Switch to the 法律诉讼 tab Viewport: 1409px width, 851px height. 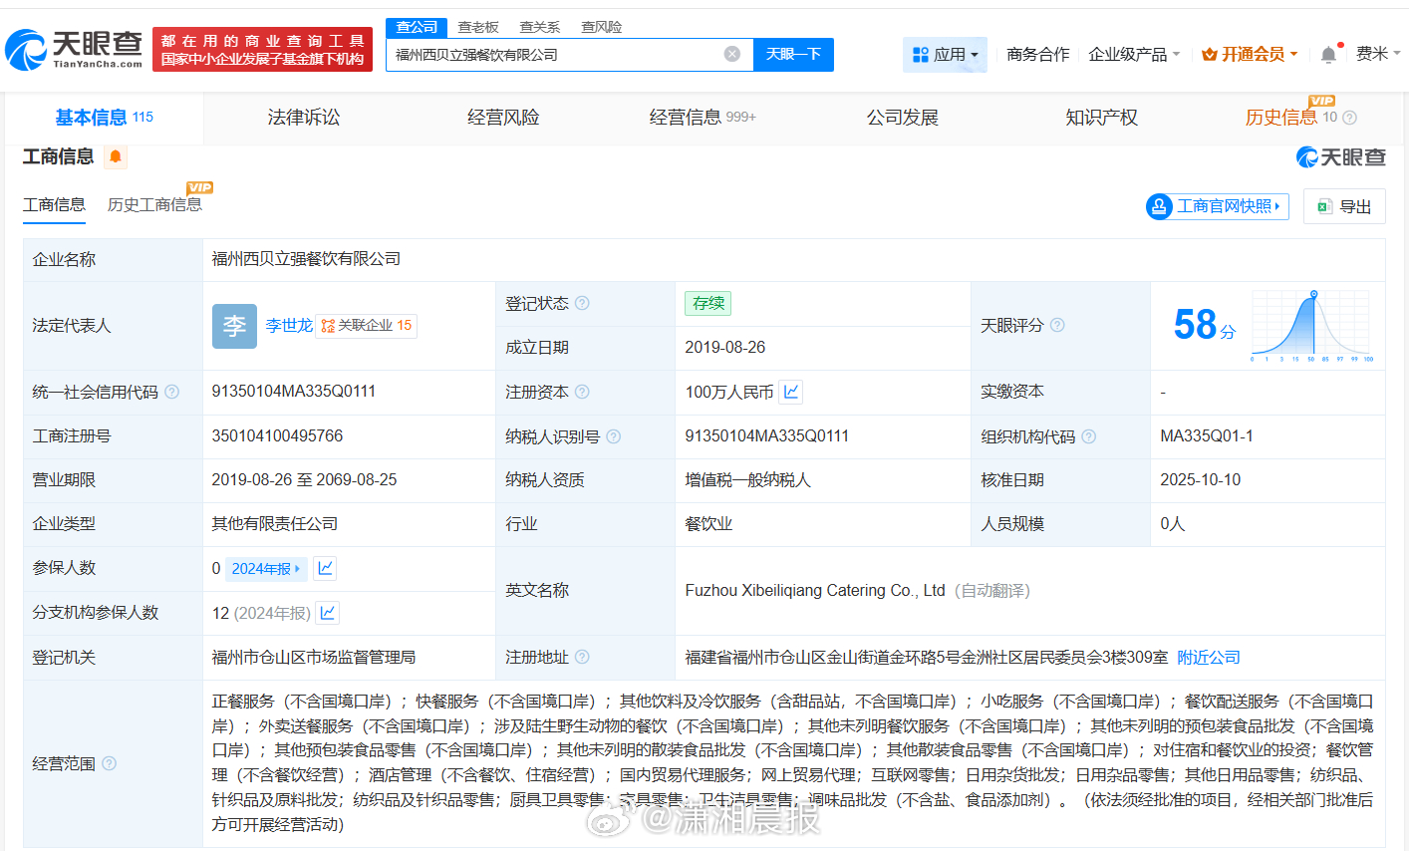pos(304,118)
